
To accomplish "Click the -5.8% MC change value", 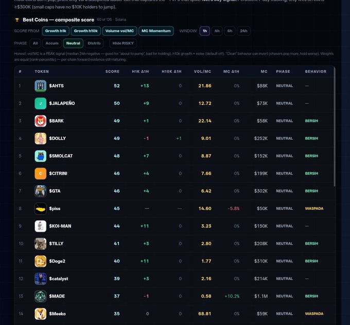I will point(234,208).
